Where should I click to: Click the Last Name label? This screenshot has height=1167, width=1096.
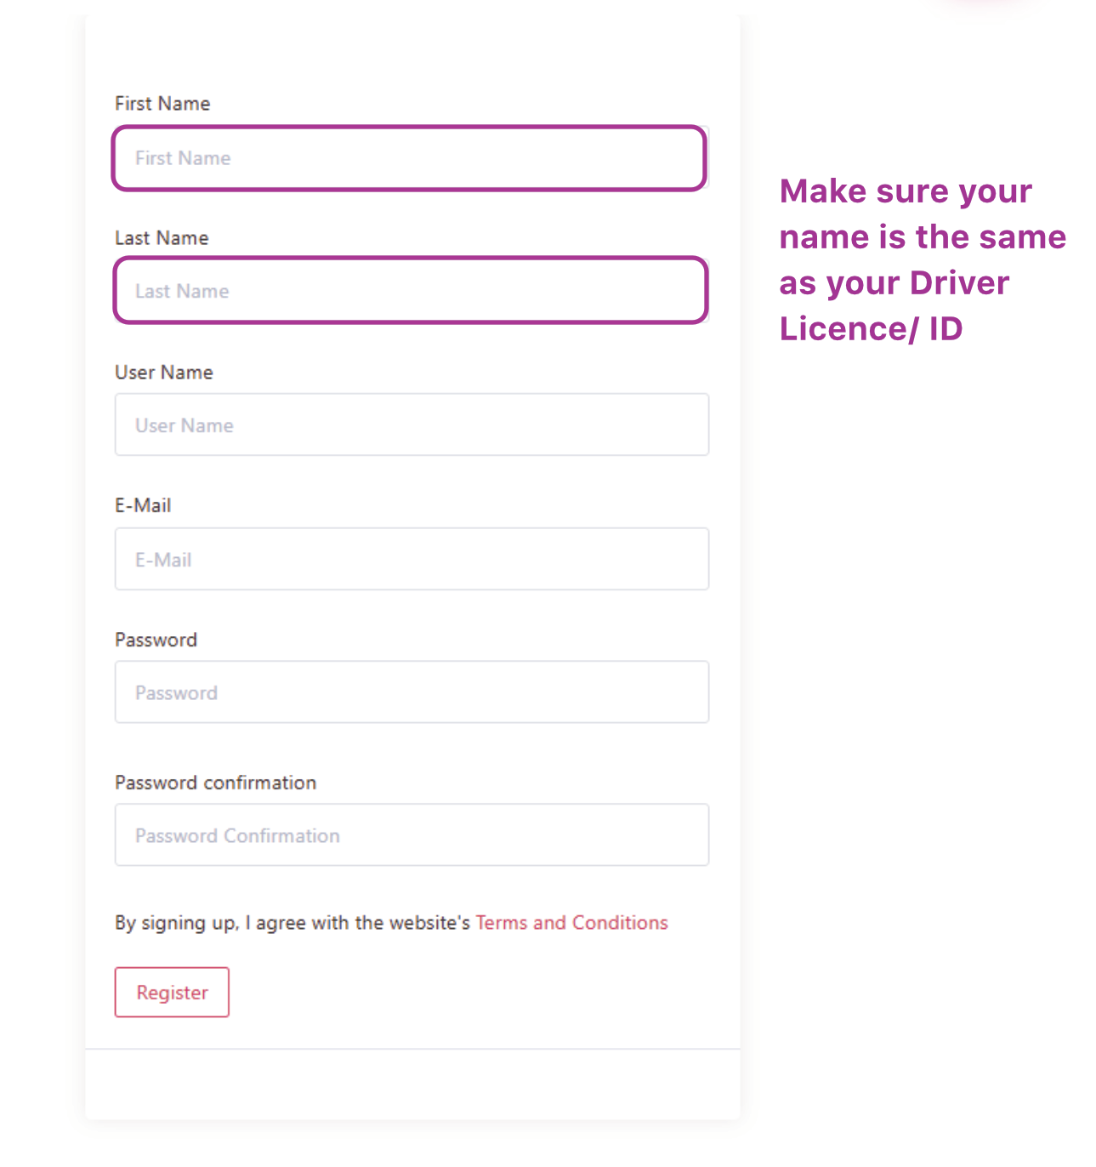click(162, 237)
